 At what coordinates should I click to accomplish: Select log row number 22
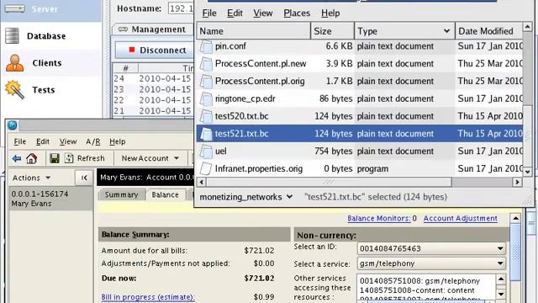(x=153, y=100)
